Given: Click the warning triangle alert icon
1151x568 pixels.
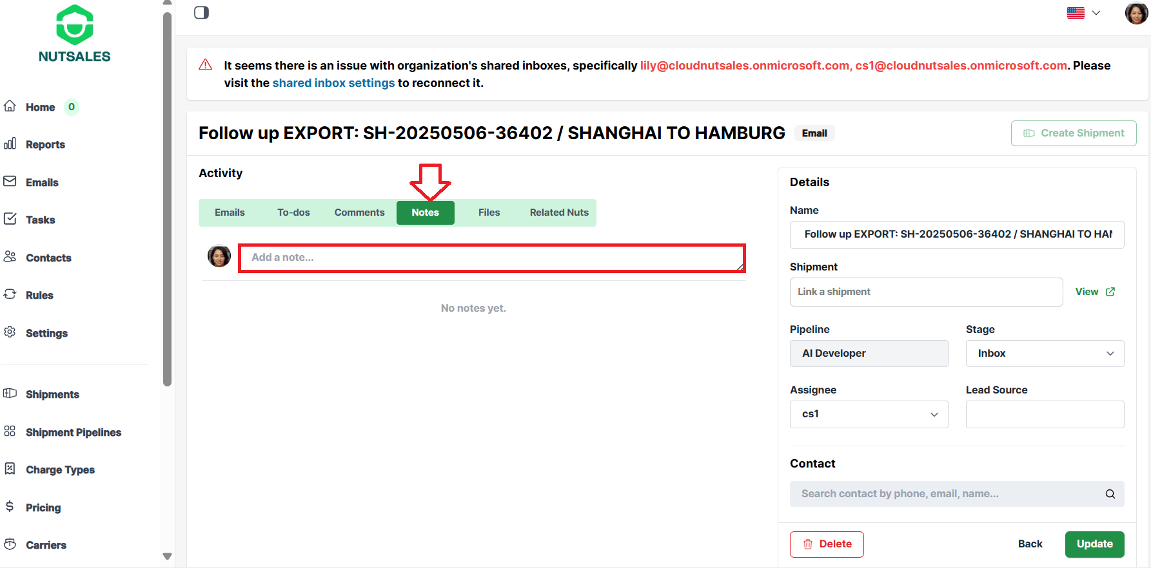Looking at the screenshot, I should tap(206, 65).
